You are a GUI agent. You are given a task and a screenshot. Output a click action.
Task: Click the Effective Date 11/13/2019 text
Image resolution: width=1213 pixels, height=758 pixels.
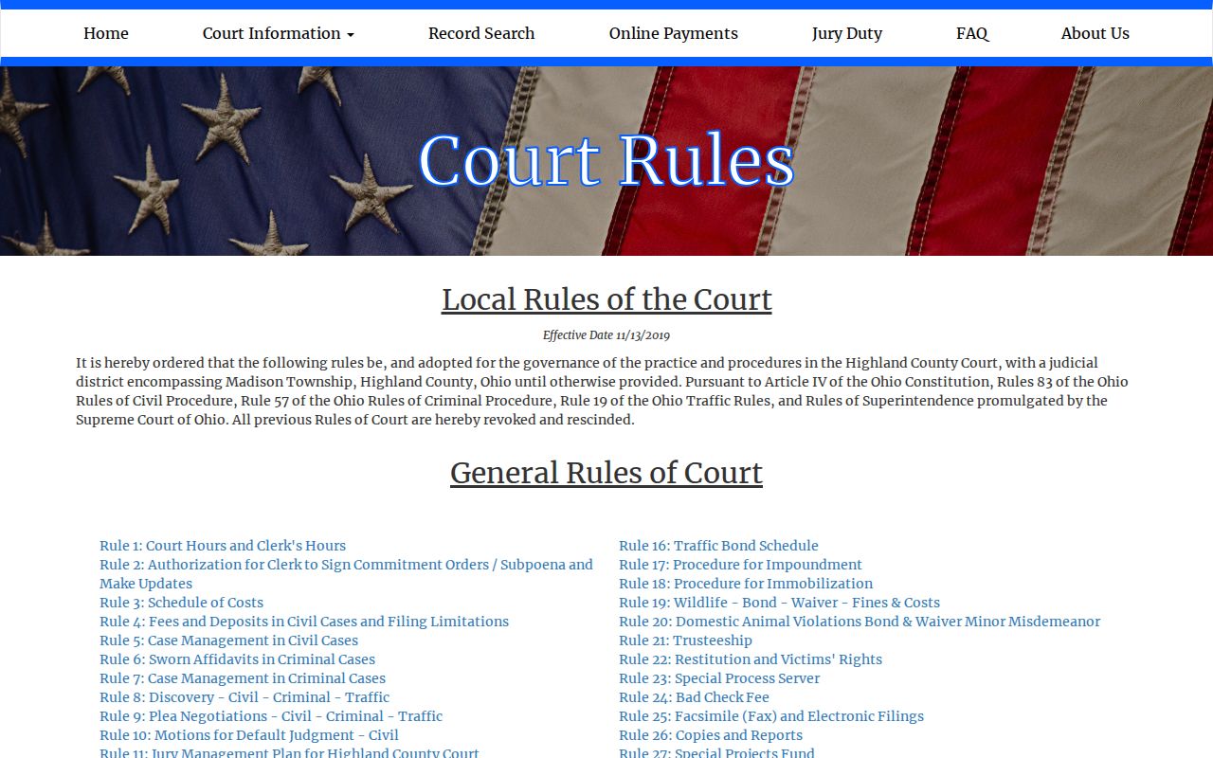coord(606,335)
